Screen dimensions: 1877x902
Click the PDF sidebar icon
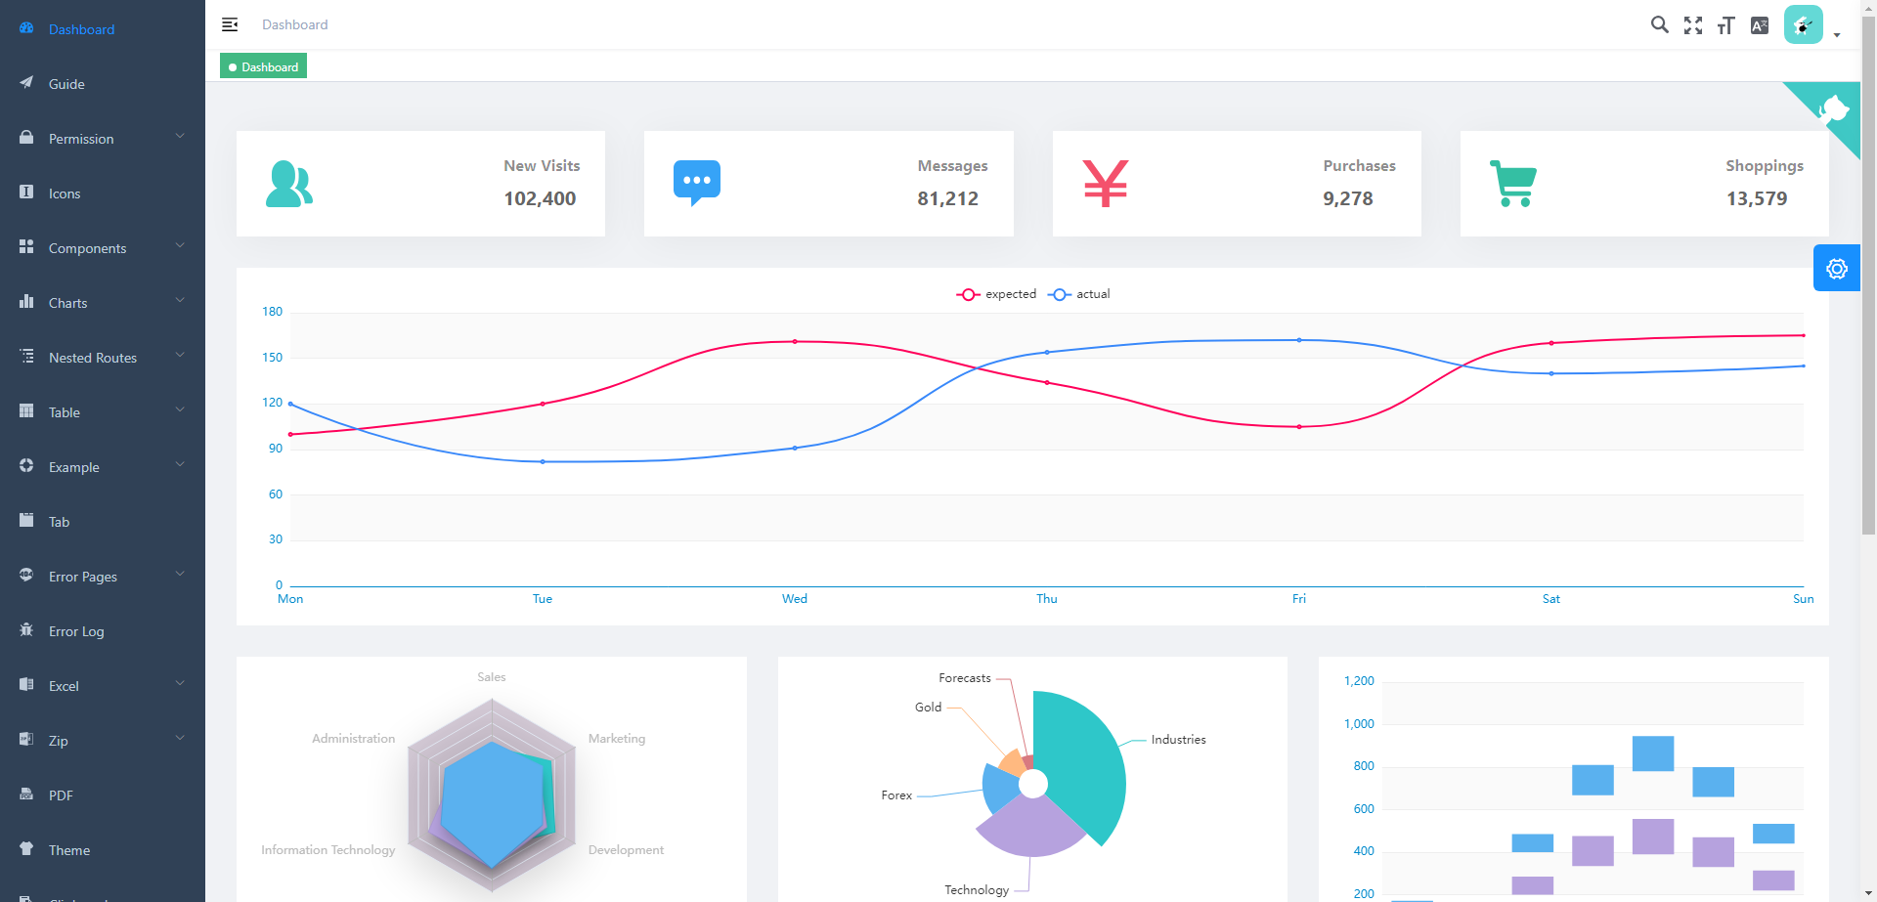tap(26, 795)
